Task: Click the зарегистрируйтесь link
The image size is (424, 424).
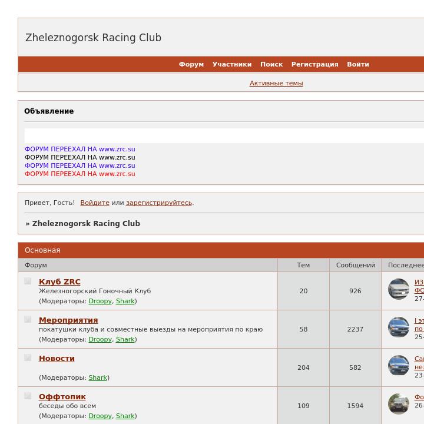Action: coord(159,203)
